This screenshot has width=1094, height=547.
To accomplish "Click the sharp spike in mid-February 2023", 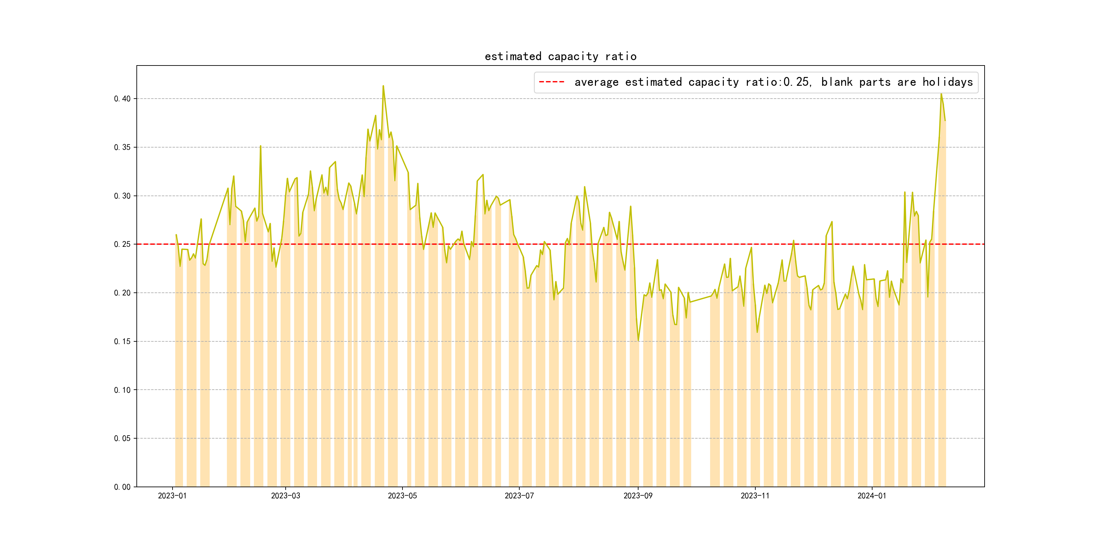I will [260, 147].
